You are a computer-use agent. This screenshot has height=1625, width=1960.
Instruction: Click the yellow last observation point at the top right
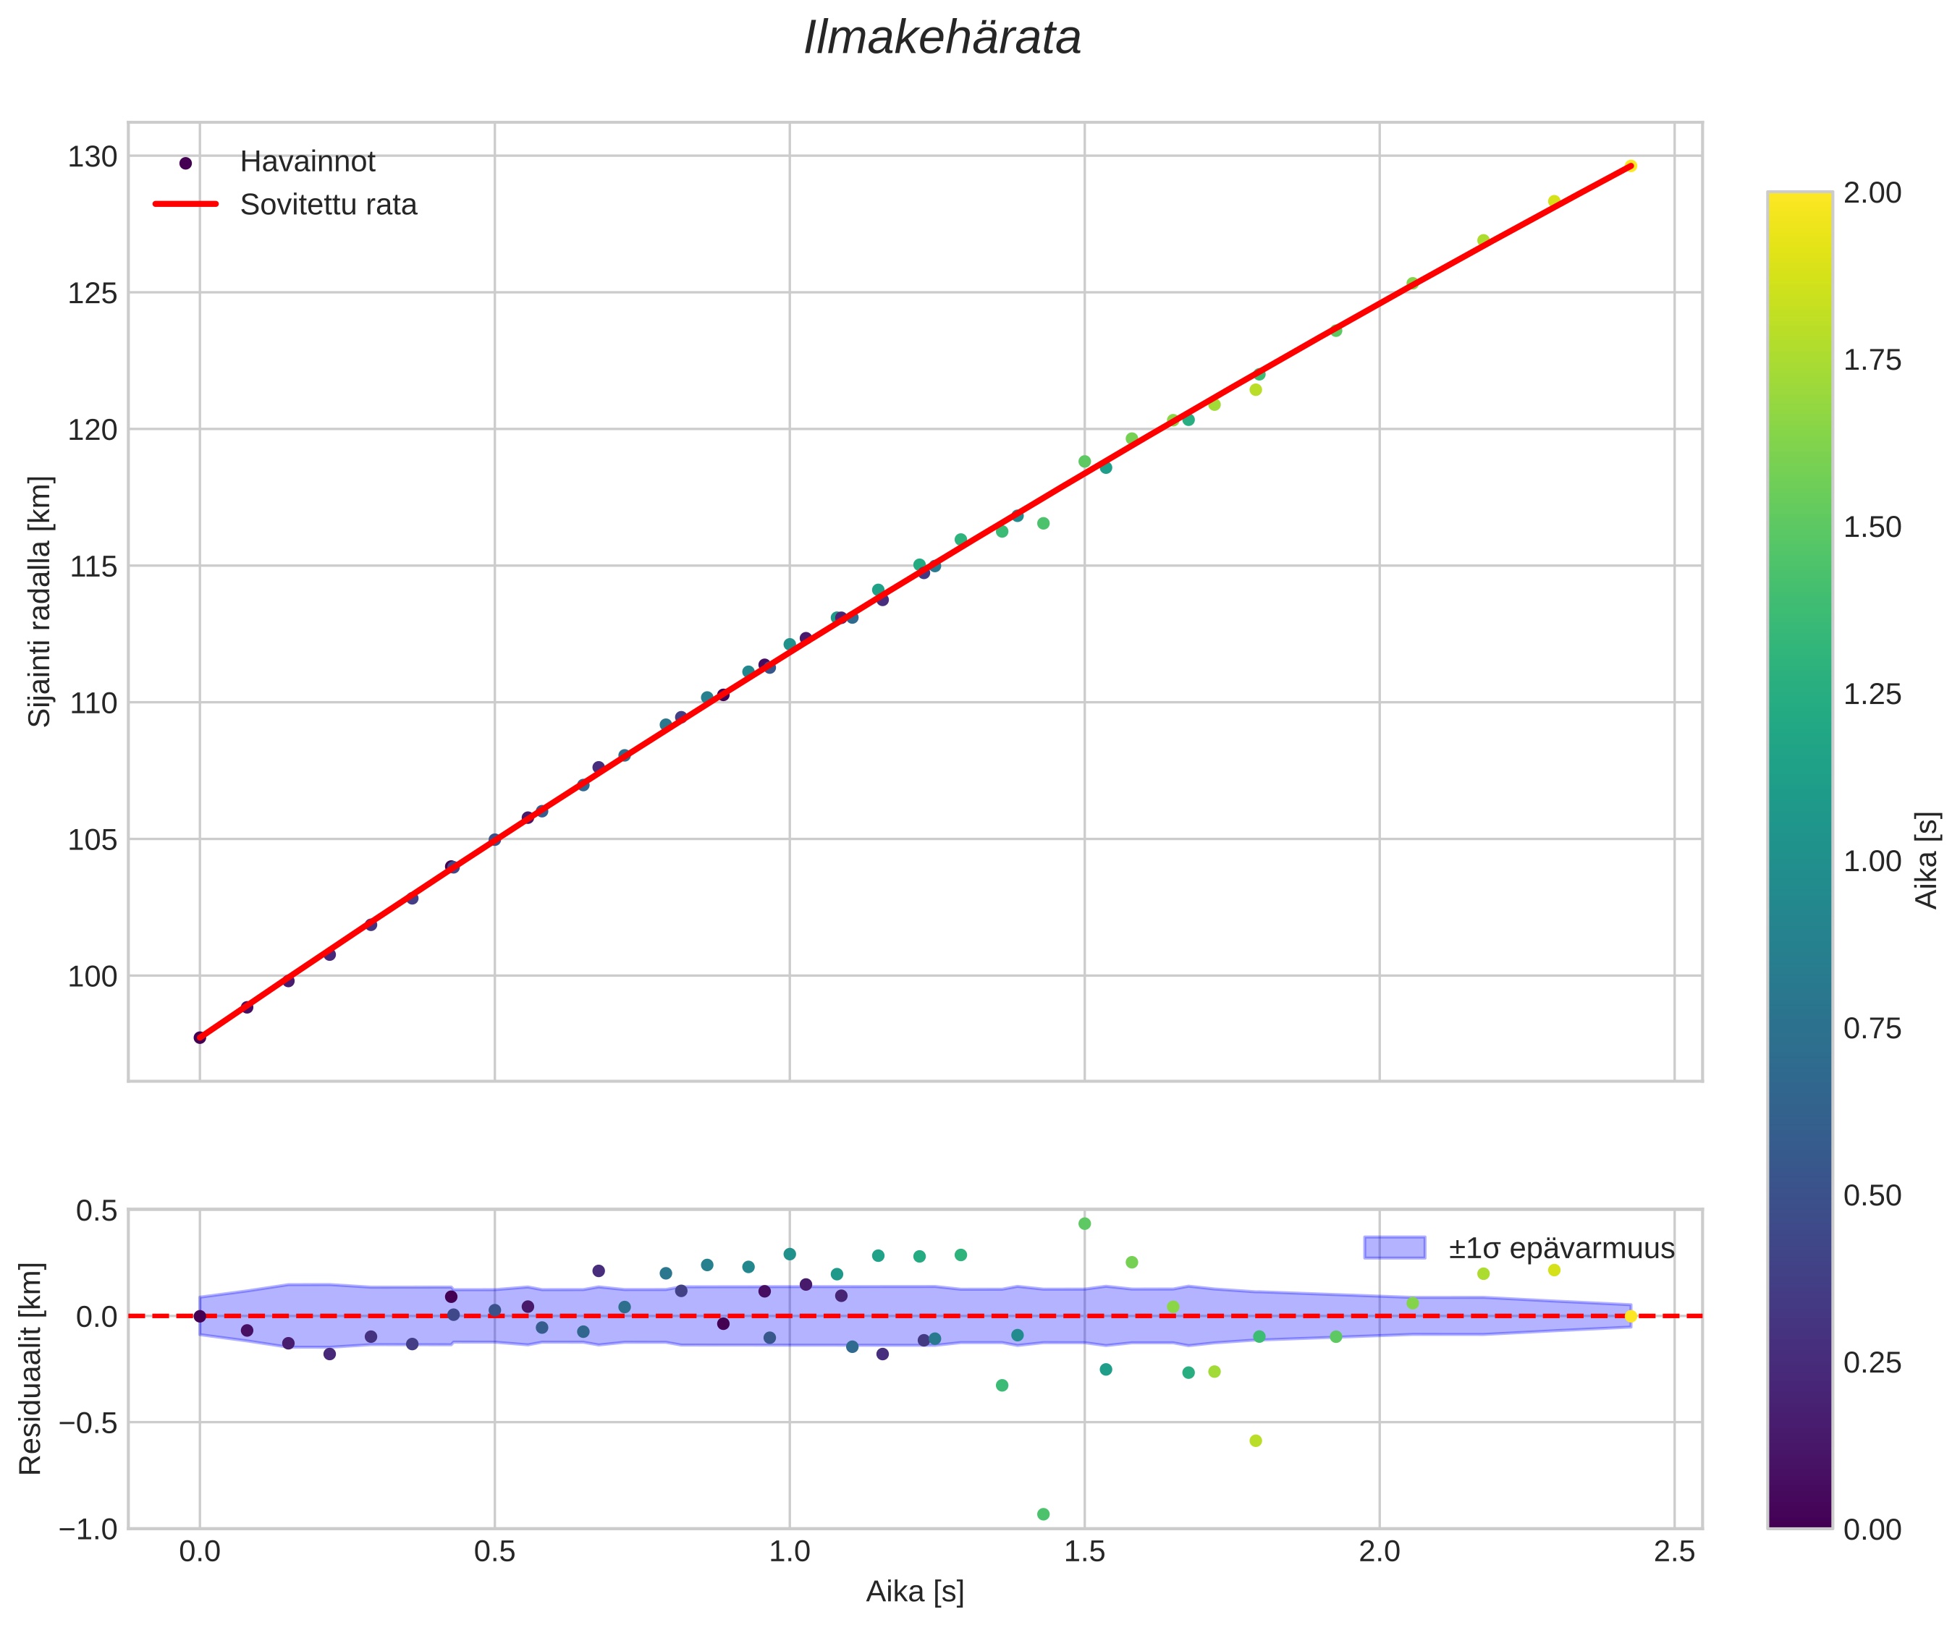pos(1630,166)
